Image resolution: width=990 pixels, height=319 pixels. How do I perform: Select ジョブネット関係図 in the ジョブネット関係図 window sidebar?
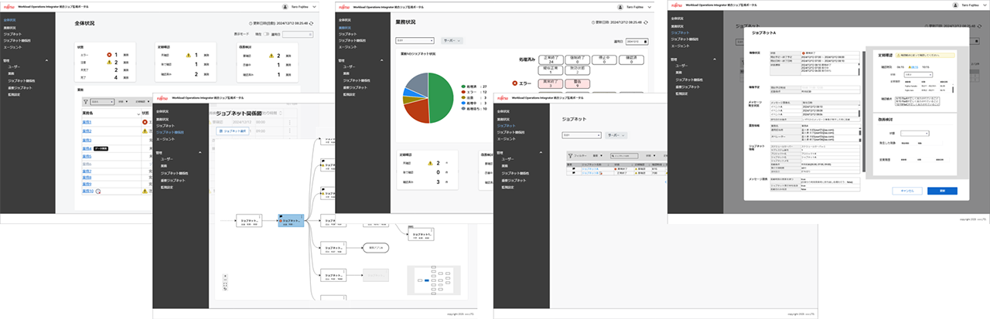pyautogui.click(x=171, y=132)
